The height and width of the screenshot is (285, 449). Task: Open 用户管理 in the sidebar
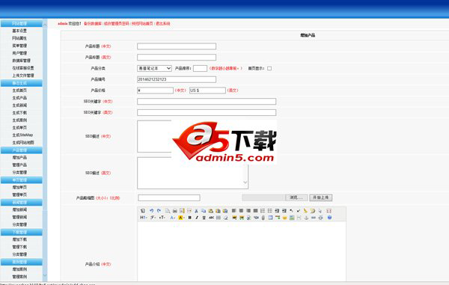point(19,53)
